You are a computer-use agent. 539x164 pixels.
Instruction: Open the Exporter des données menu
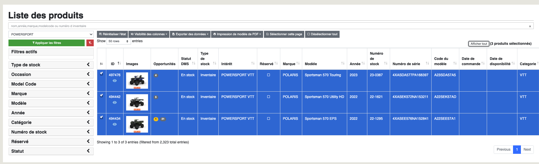point(190,34)
